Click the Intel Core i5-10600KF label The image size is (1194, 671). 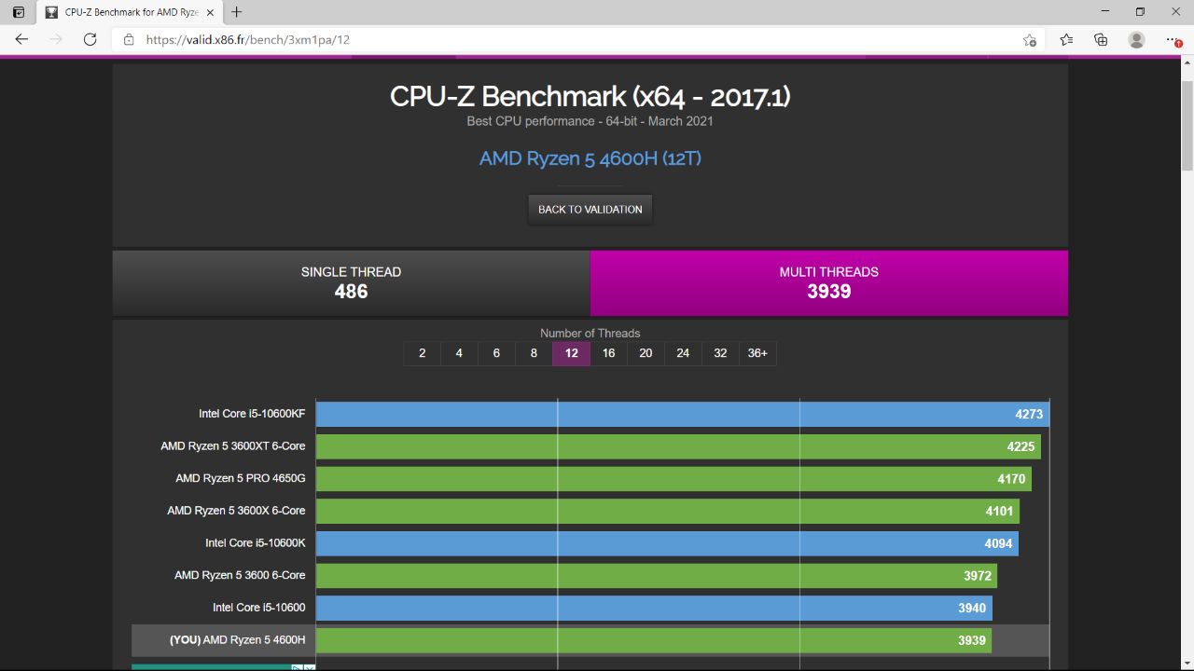click(252, 414)
